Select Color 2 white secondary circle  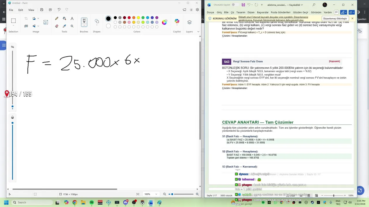108,26
